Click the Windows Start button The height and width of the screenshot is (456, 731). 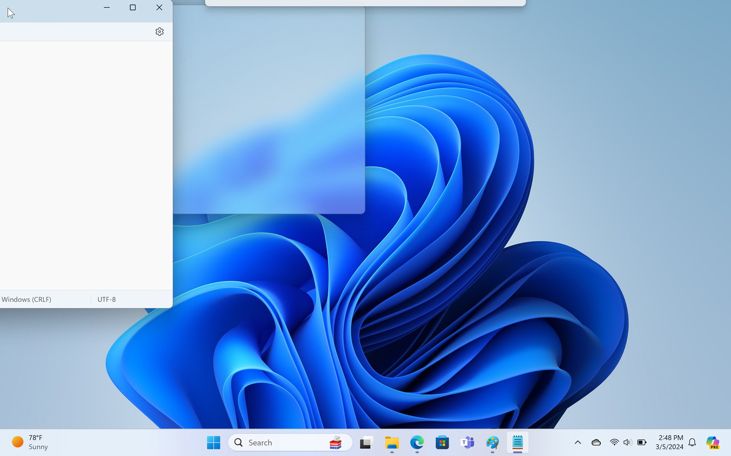point(213,442)
